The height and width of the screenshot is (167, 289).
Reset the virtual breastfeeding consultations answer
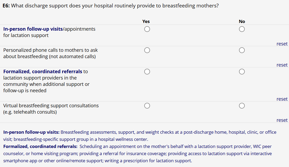click(282, 120)
